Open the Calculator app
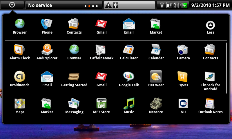 (129, 52)
